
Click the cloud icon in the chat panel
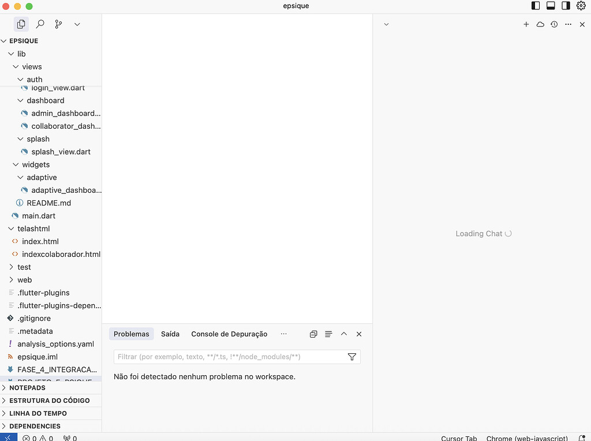540,24
